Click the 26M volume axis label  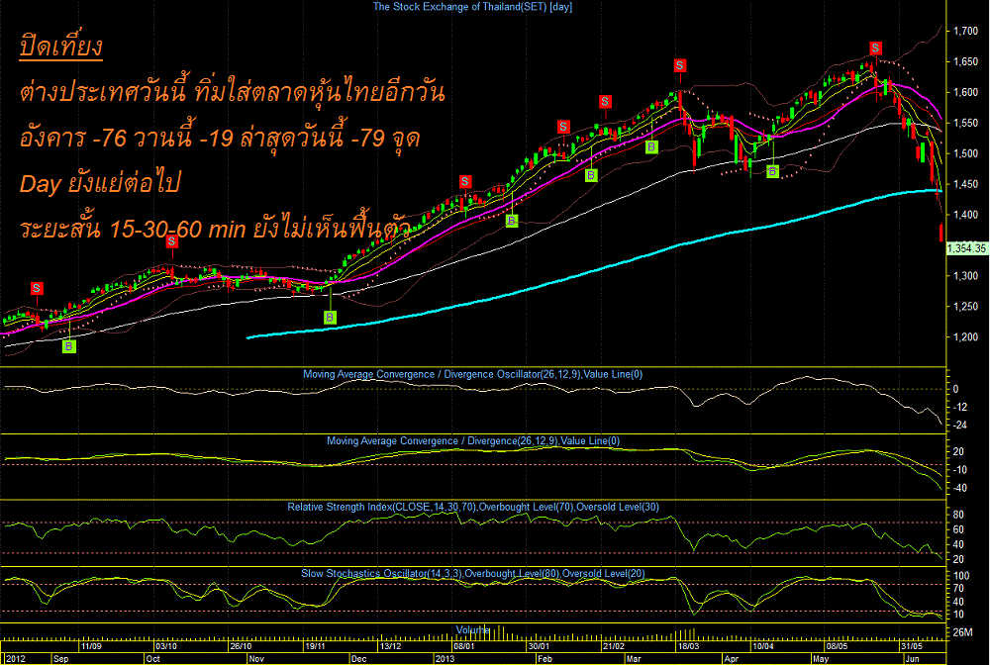pyautogui.click(x=963, y=632)
